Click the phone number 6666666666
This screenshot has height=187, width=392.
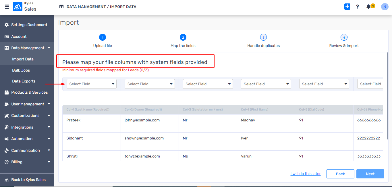pyautogui.click(x=369, y=120)
